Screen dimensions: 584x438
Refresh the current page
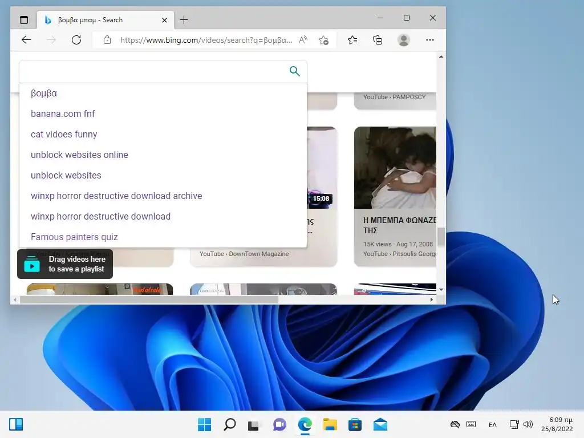click(x=76, y=40)
